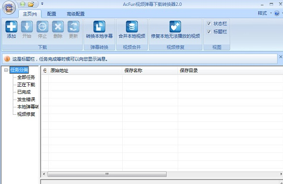Viewport: 283px width, 184px height.
Task: Click the 保存名称 column header
Action: [150, 71]
